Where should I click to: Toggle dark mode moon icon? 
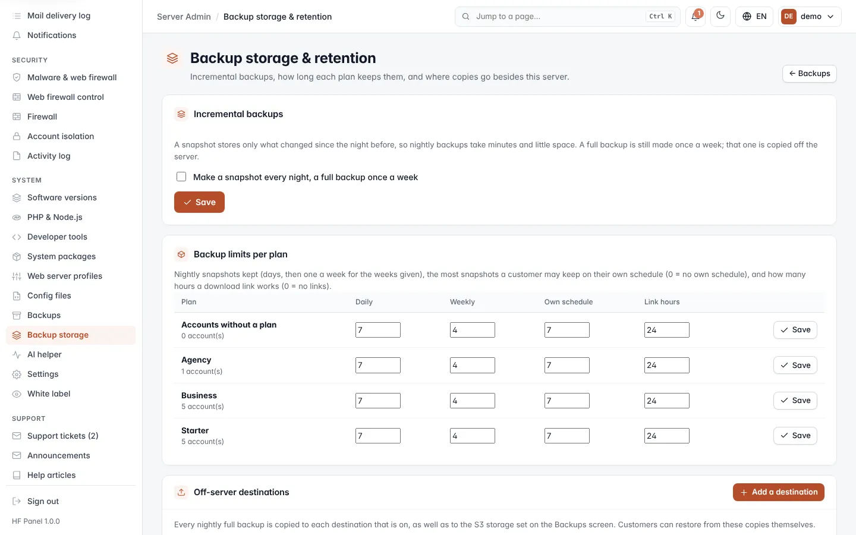[x=720, y=16]
